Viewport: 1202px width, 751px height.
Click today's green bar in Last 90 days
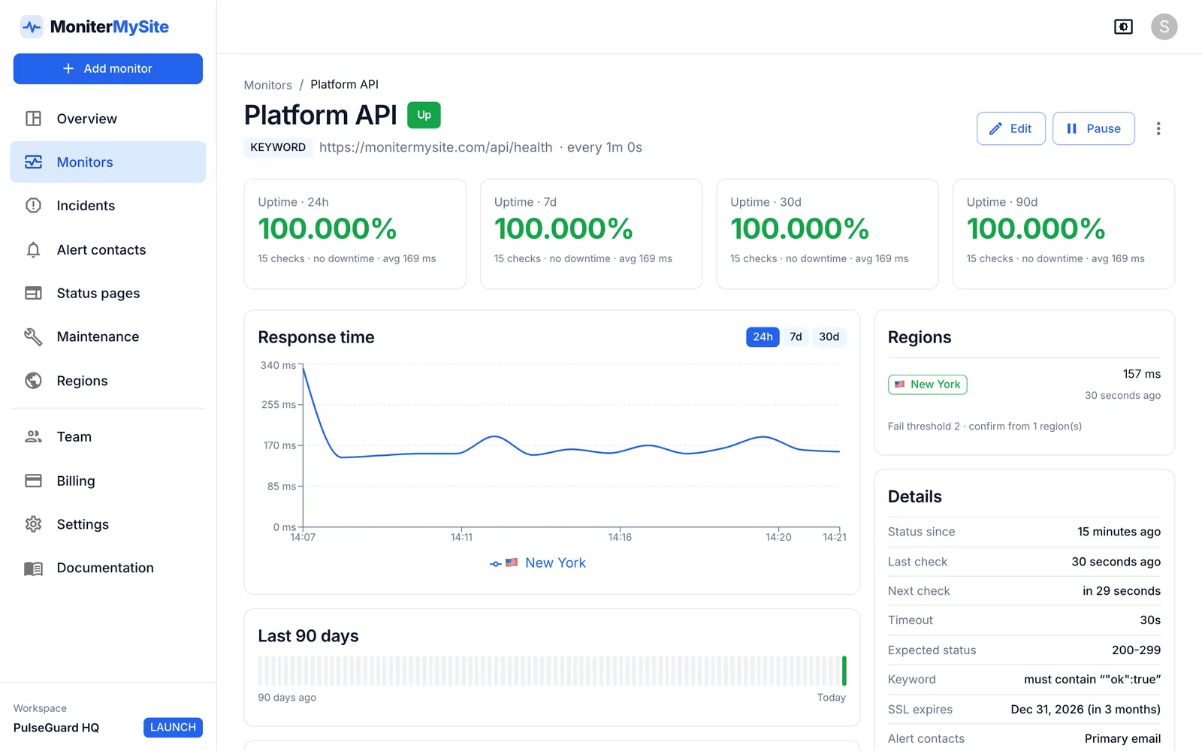(x=844, y=671)
